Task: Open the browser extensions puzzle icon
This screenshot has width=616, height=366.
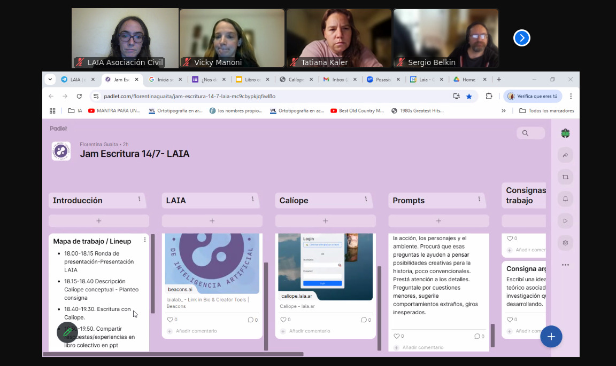Action: 489,96
